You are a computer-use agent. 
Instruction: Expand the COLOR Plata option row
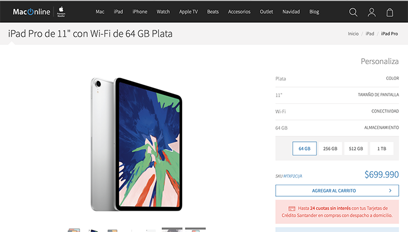337,79
